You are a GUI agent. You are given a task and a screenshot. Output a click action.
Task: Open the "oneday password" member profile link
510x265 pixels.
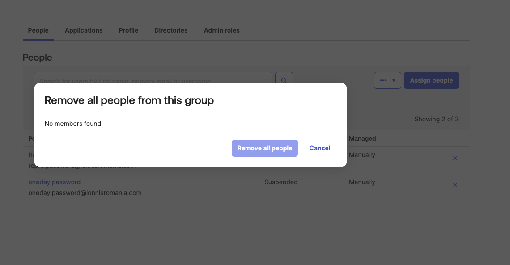(54, 182)
